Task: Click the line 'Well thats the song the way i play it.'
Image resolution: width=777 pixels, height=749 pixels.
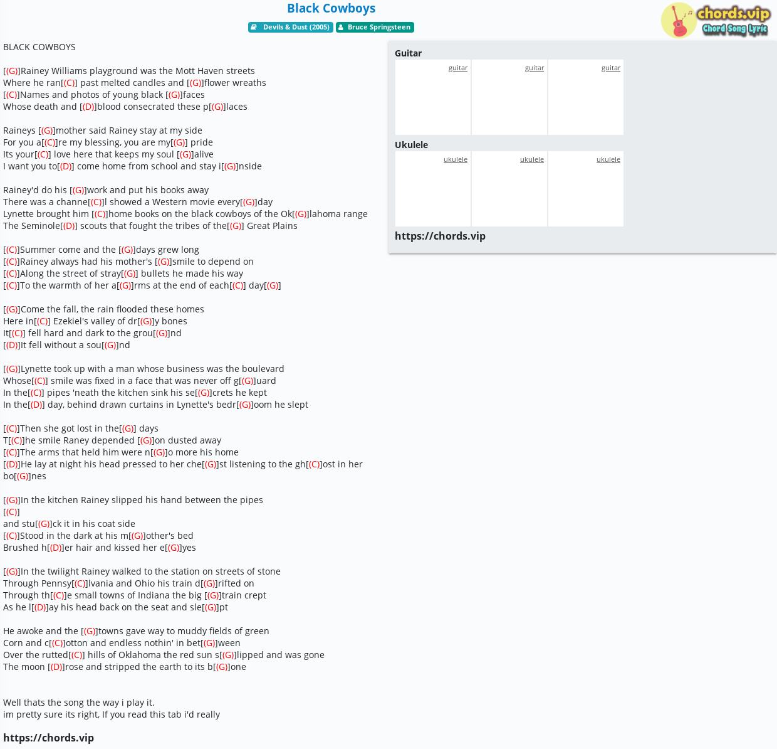Action: pos(79,703)
